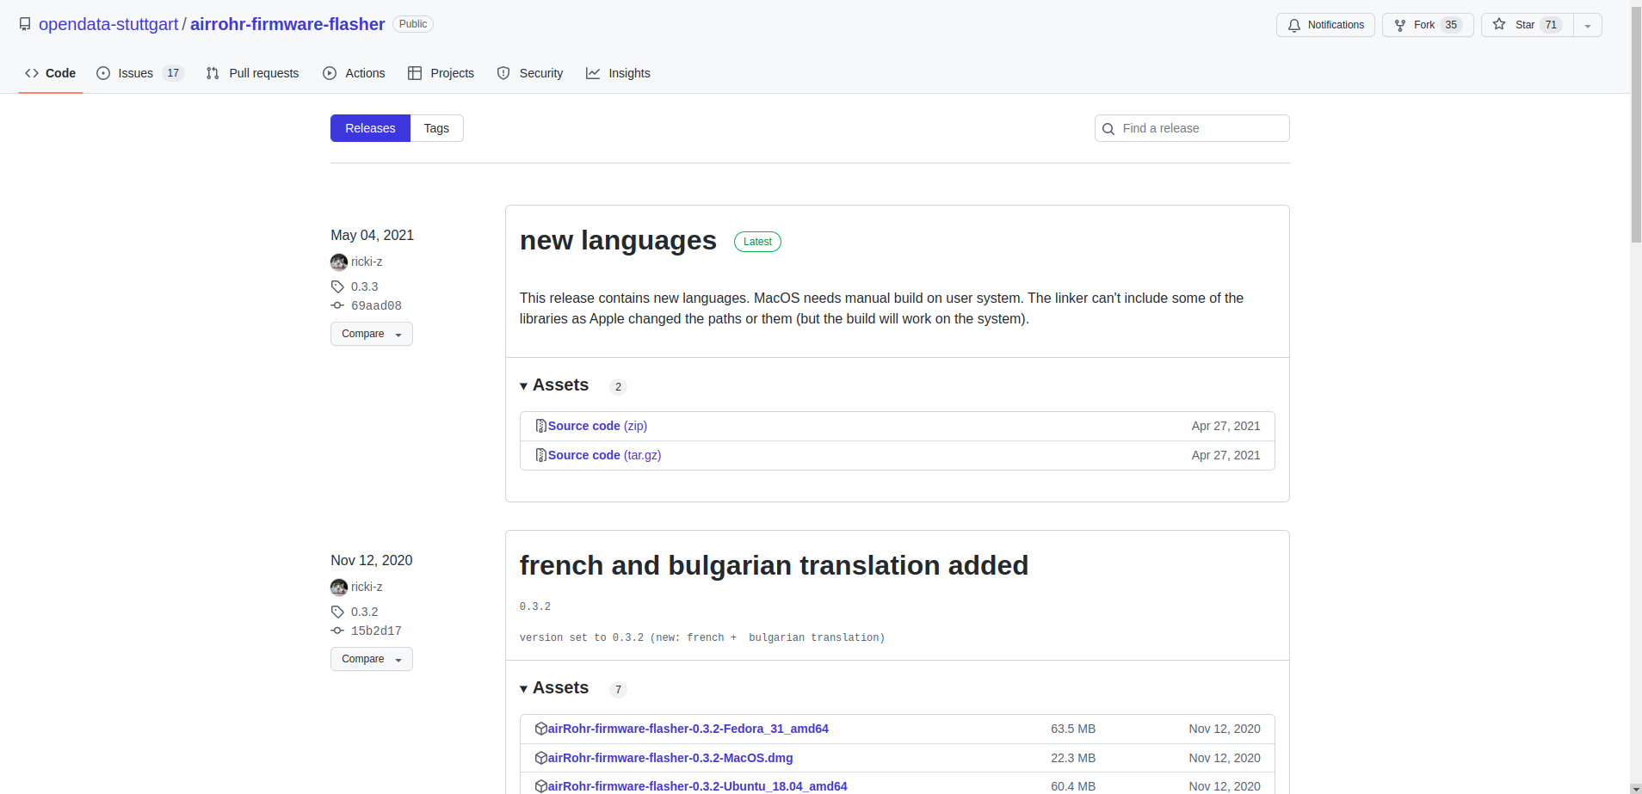Viewport: 1642px width, 794px height.
Task: Open the Code tab
Action: [51, 73]
